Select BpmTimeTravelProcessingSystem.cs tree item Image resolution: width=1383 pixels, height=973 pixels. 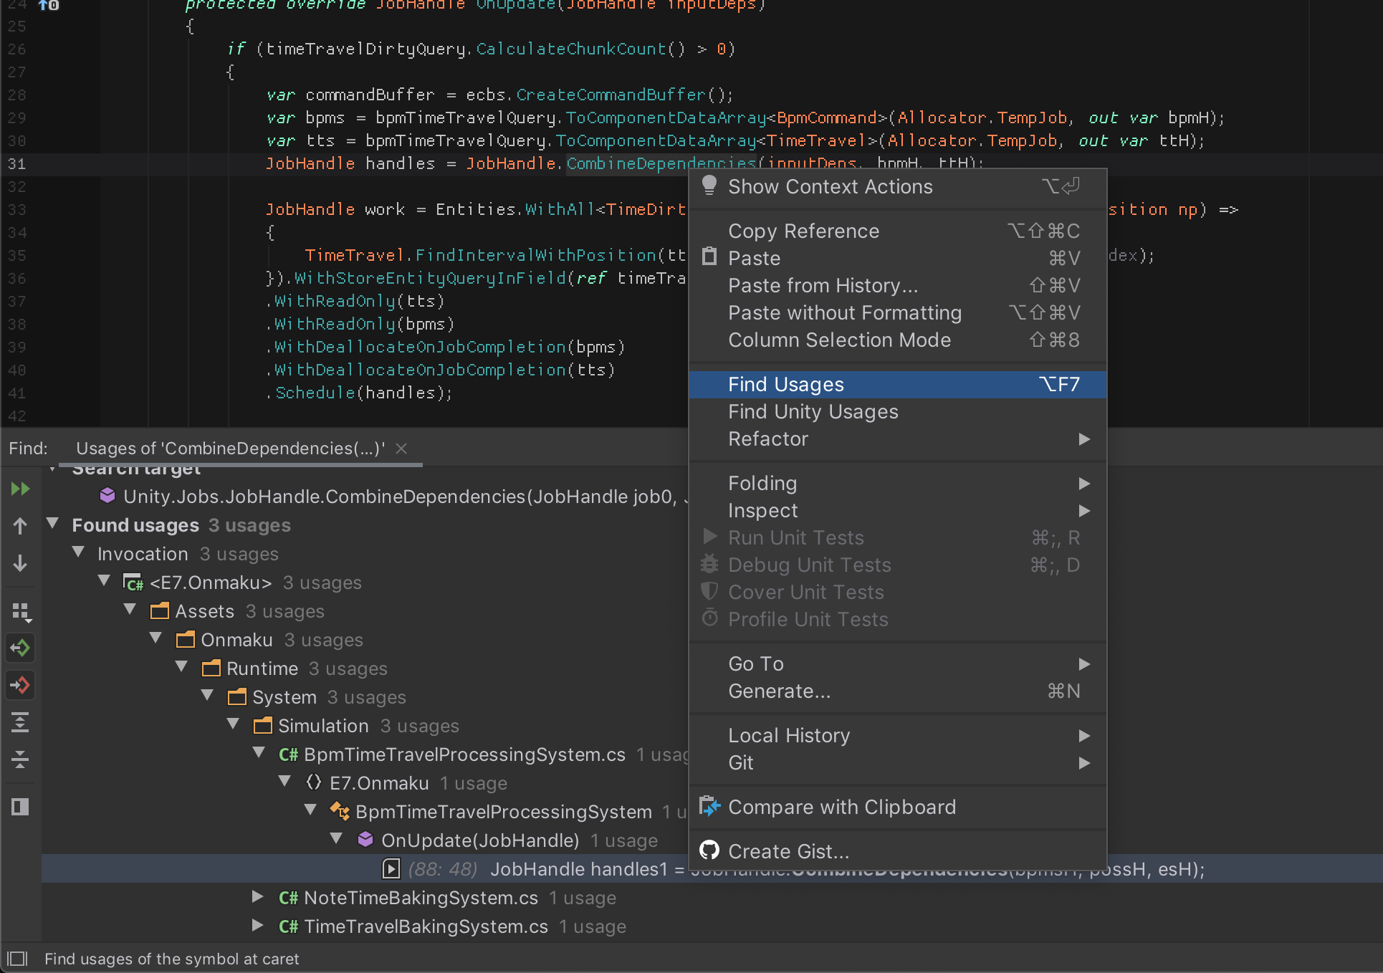(x=464, y=754)
